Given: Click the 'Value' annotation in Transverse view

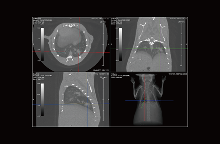Looking at the screenshot, I should (70, 25).
